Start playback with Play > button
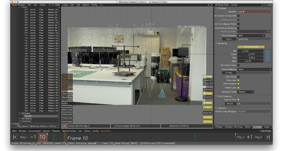283x151 pixels. point(240,137)
